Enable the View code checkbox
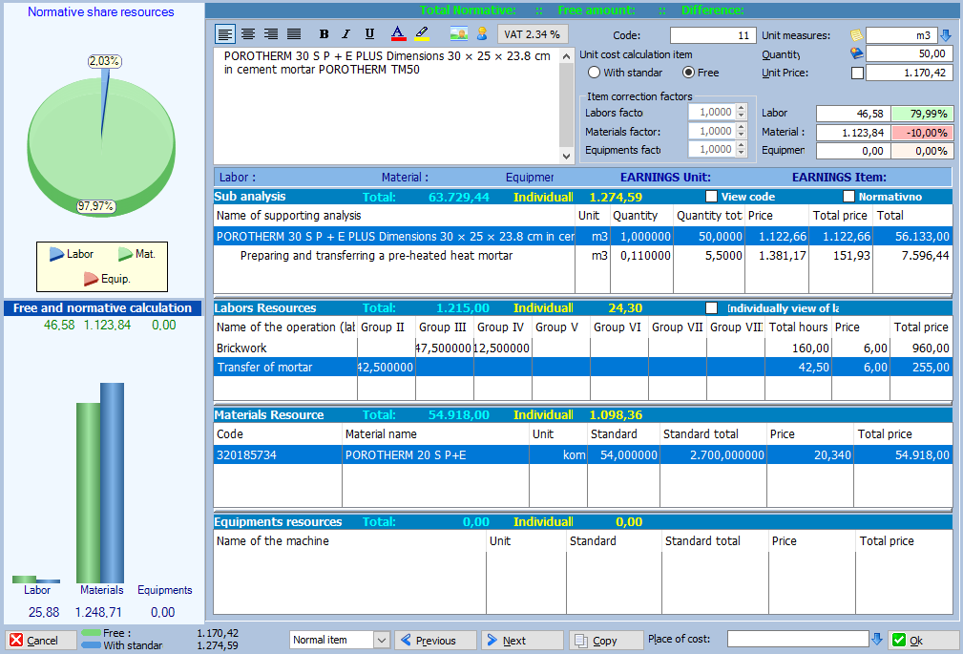 711,197
